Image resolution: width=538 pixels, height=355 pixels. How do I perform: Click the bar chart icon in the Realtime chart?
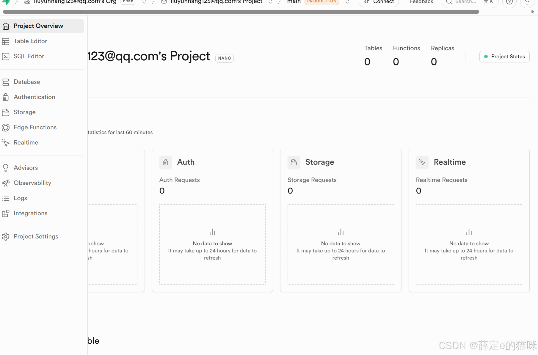tap(469, 232)
